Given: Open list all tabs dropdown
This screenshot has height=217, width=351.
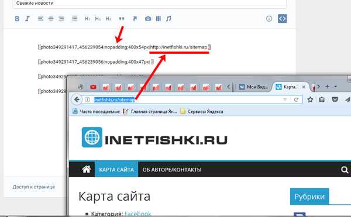Looking at the screenshot, I should pos(336,87).
